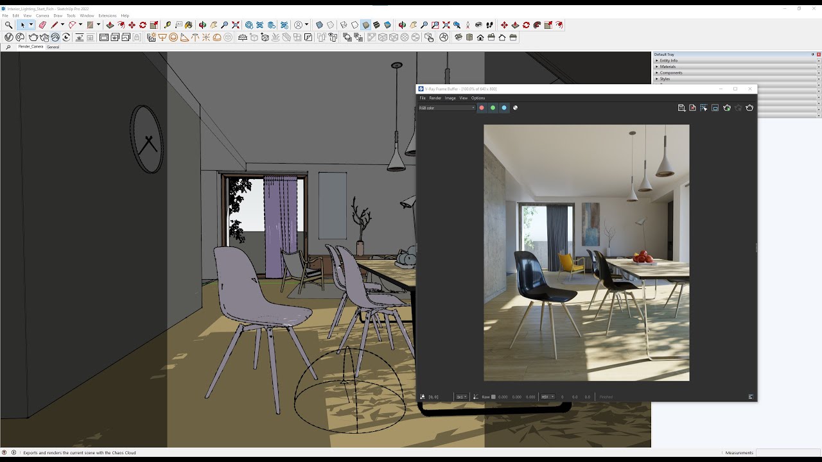This screenshot has width=822, height=462.
Task: Select the Walk footprints tool
Action: (489, 25)
